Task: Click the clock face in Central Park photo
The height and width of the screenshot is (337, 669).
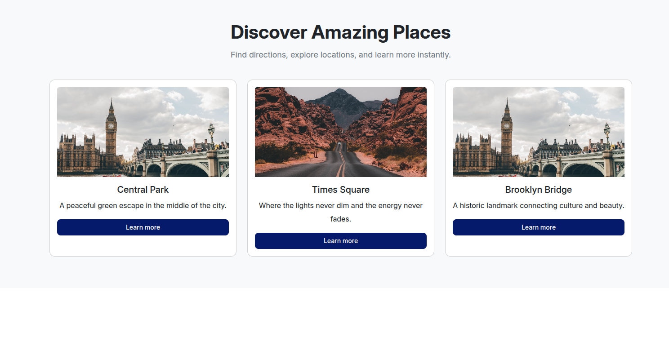Action: [x=111, y=126]
